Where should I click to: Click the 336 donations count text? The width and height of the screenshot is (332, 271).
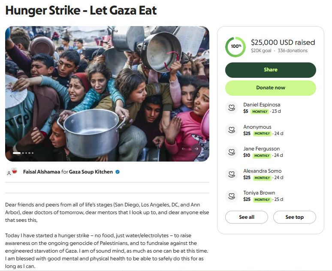click(x=293, y=50)
